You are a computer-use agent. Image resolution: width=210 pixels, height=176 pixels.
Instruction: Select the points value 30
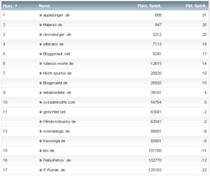coord(204,25)
